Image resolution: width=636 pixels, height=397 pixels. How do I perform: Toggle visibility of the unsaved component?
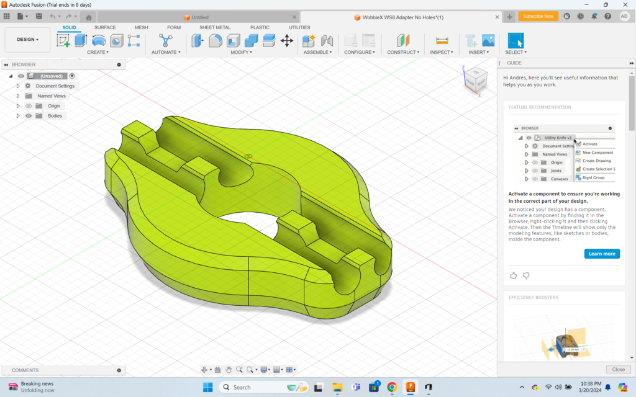tap(20, 76)
